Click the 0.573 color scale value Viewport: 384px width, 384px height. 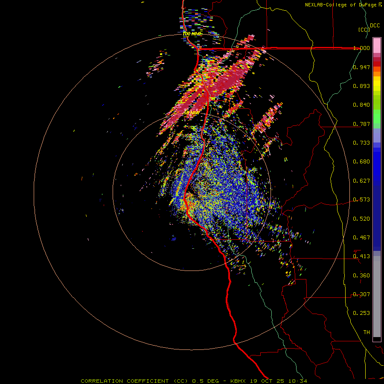pyautogui.click(x=361, y=200)
